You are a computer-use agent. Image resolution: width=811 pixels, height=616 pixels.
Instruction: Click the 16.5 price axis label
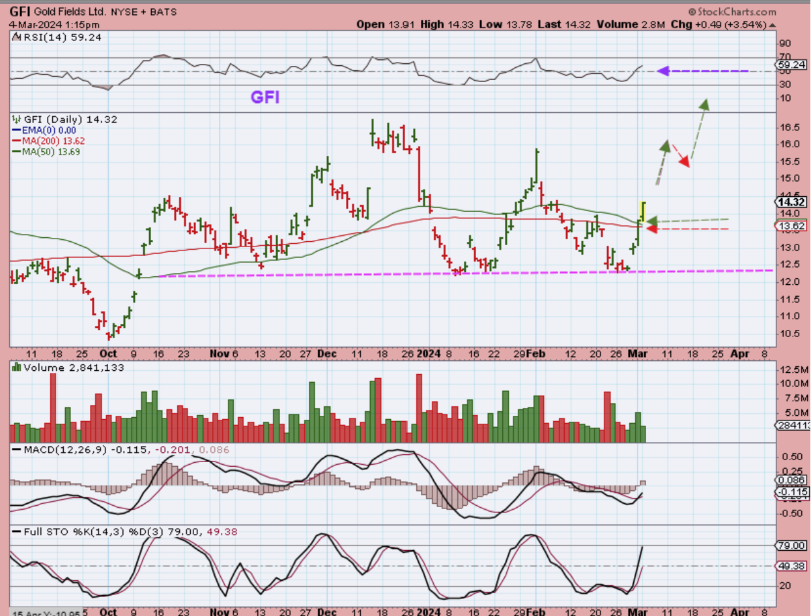[x=790, y=128]
